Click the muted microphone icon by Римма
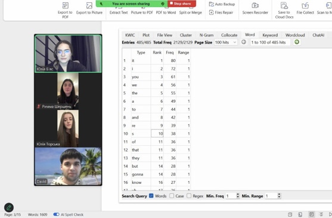Screen dimensions: 332x218 pos(39,106)
